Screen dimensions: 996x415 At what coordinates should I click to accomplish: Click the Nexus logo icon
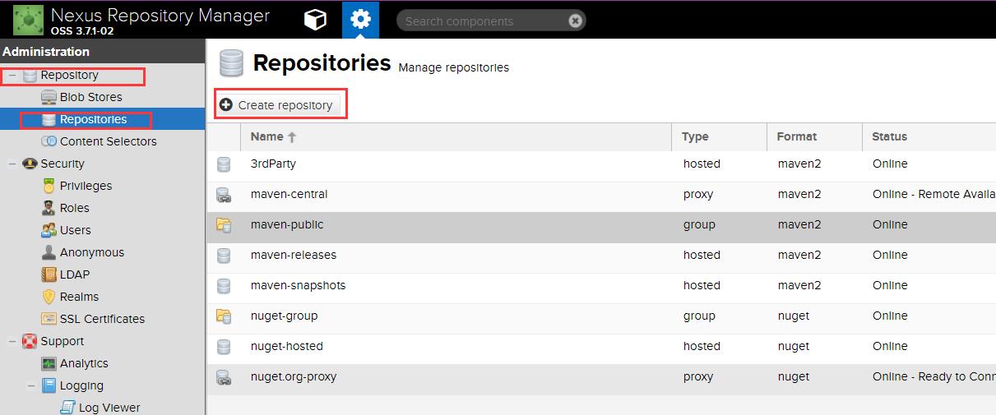point(28,20)
